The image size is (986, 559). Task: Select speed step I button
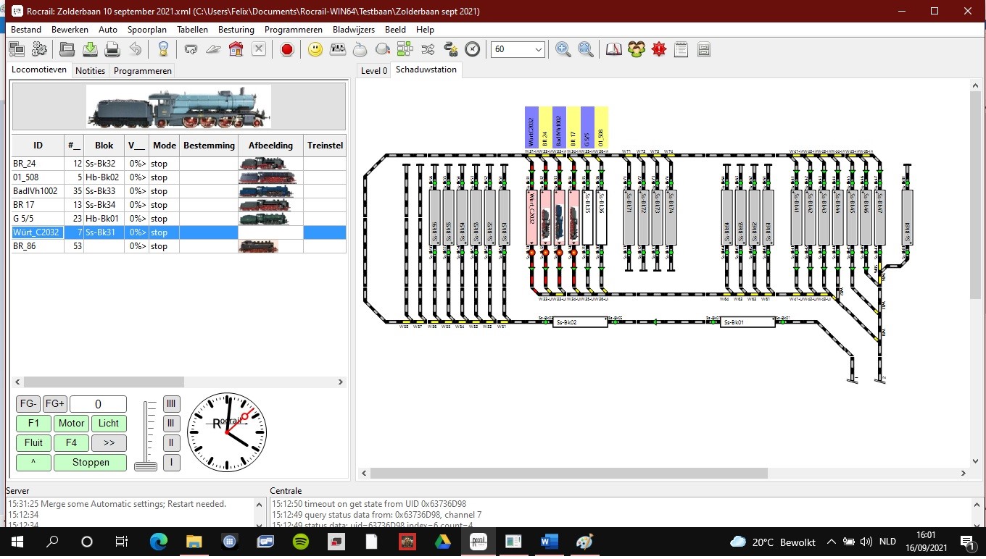172,463
